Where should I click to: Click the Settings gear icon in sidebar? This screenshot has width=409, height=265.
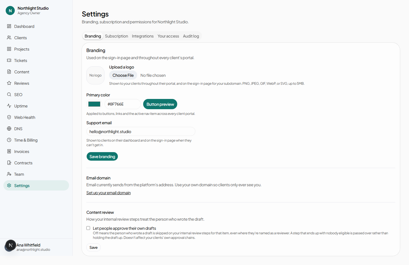9,185
